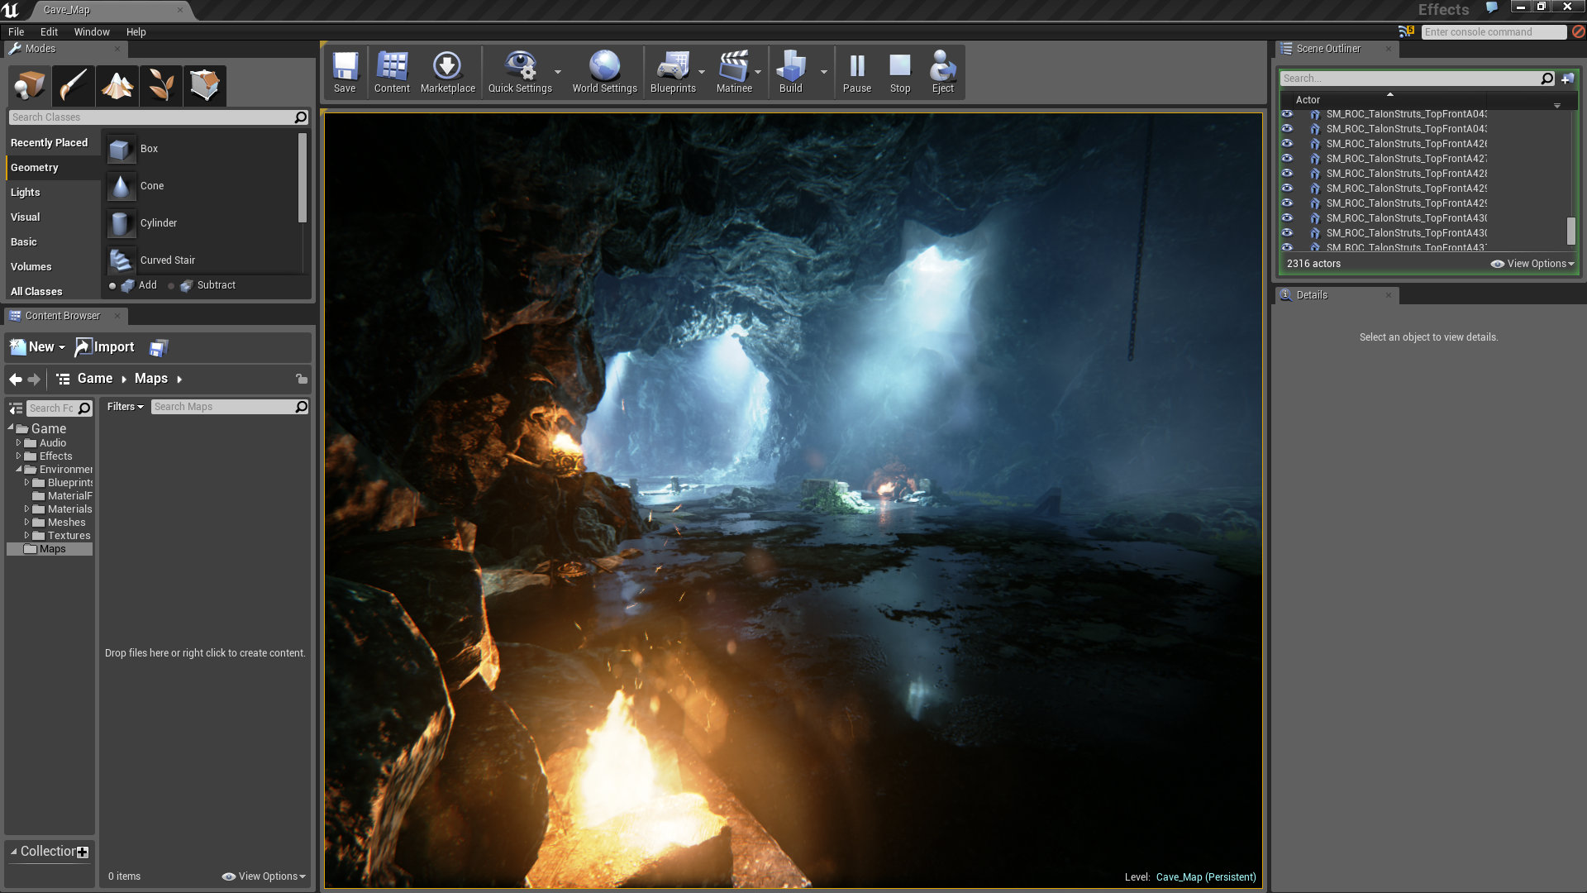Click the Import button
Viewport: 1587px width, 893px height.
[x=105, y=347]
